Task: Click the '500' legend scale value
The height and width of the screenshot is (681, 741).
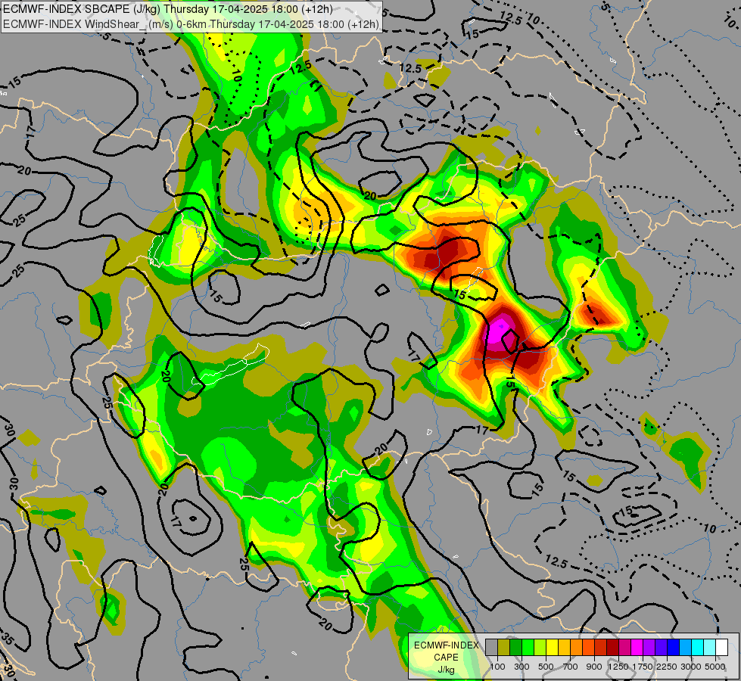Action: pos(546,667)
